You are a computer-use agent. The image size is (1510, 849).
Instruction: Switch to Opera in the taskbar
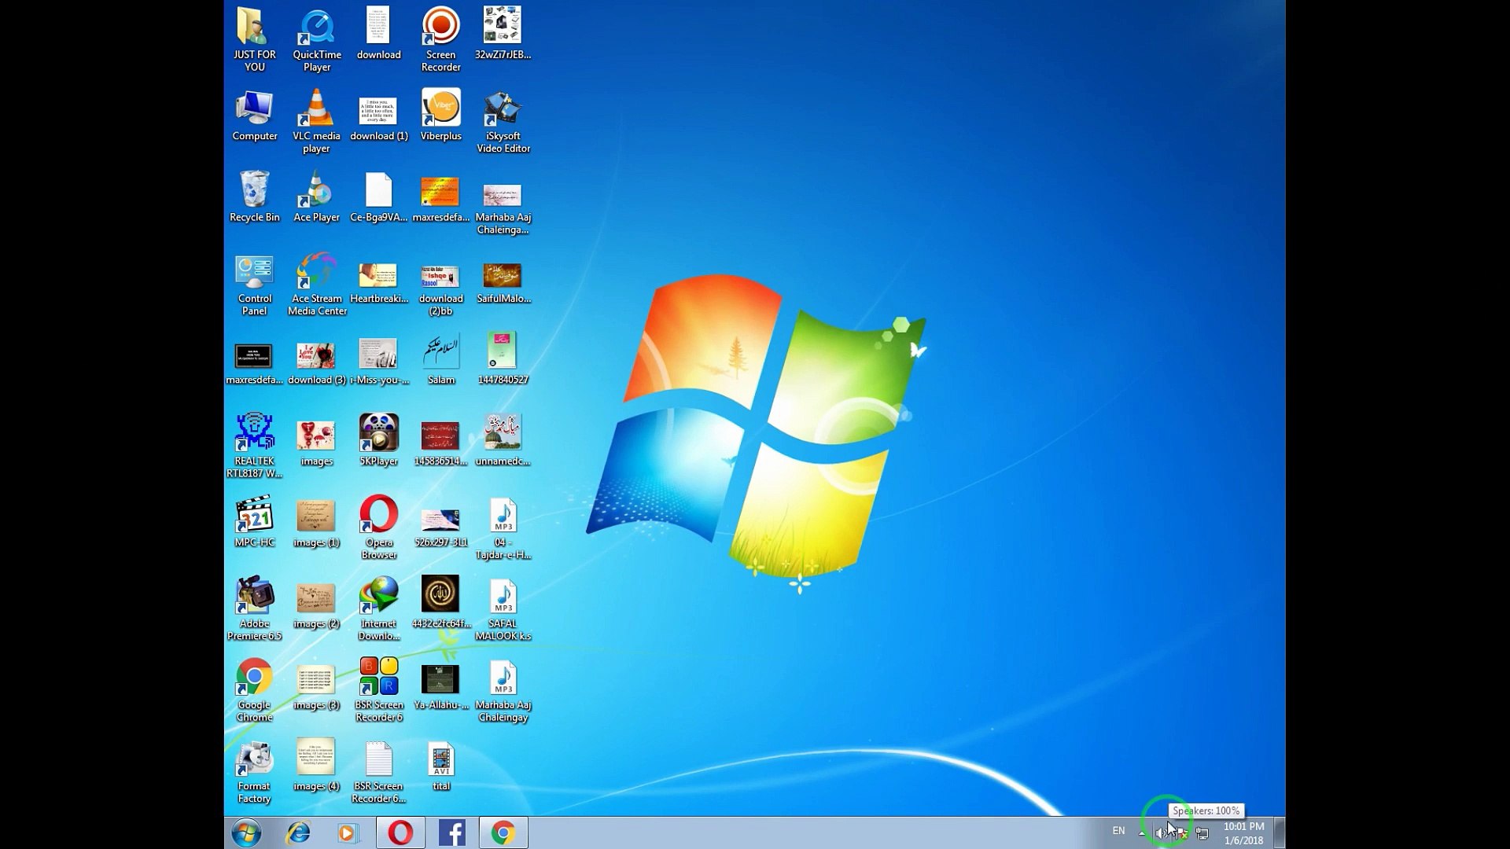pos(400,832)
